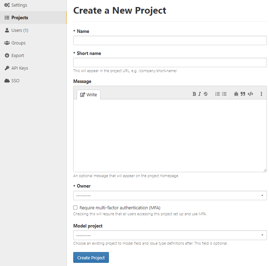Screen dimensions: 269x266
Task: Insert numbered list in message editor
Action: point(218,94)
